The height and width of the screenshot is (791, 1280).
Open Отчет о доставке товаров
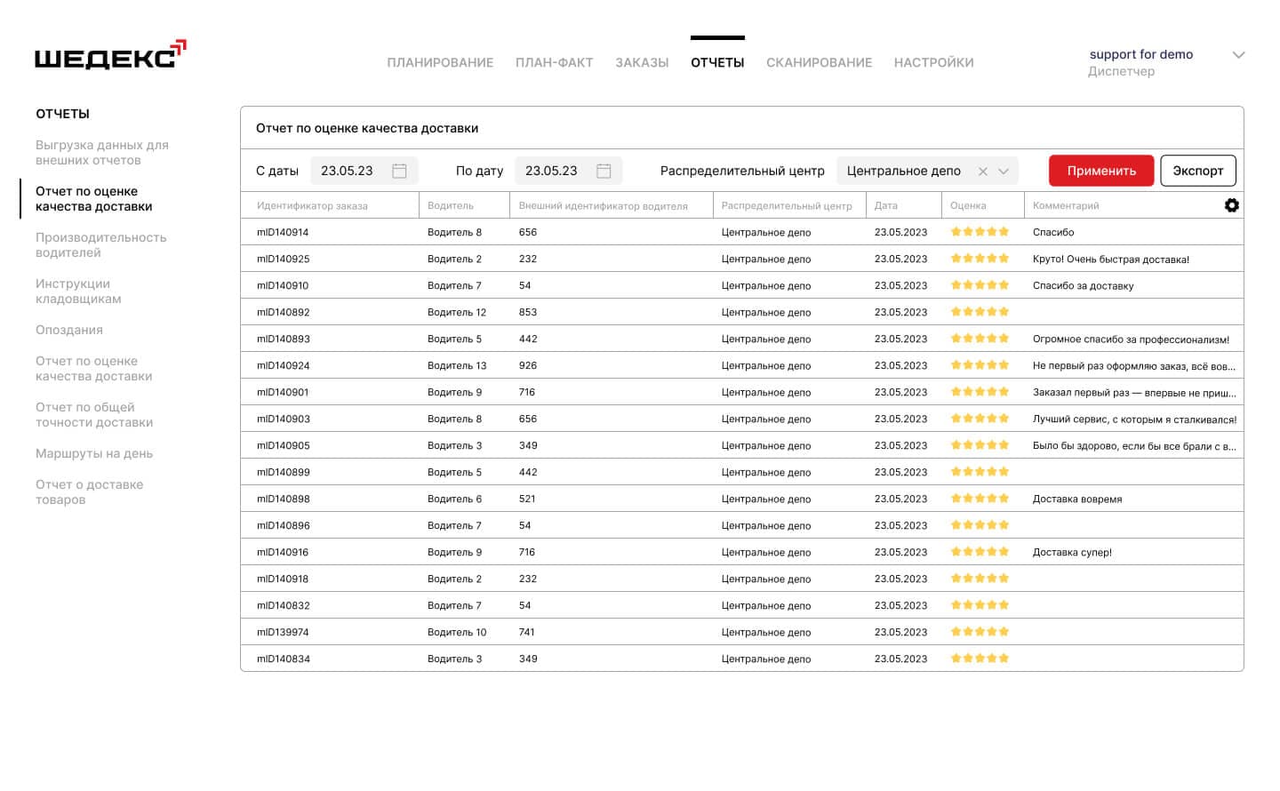point(90,491)
